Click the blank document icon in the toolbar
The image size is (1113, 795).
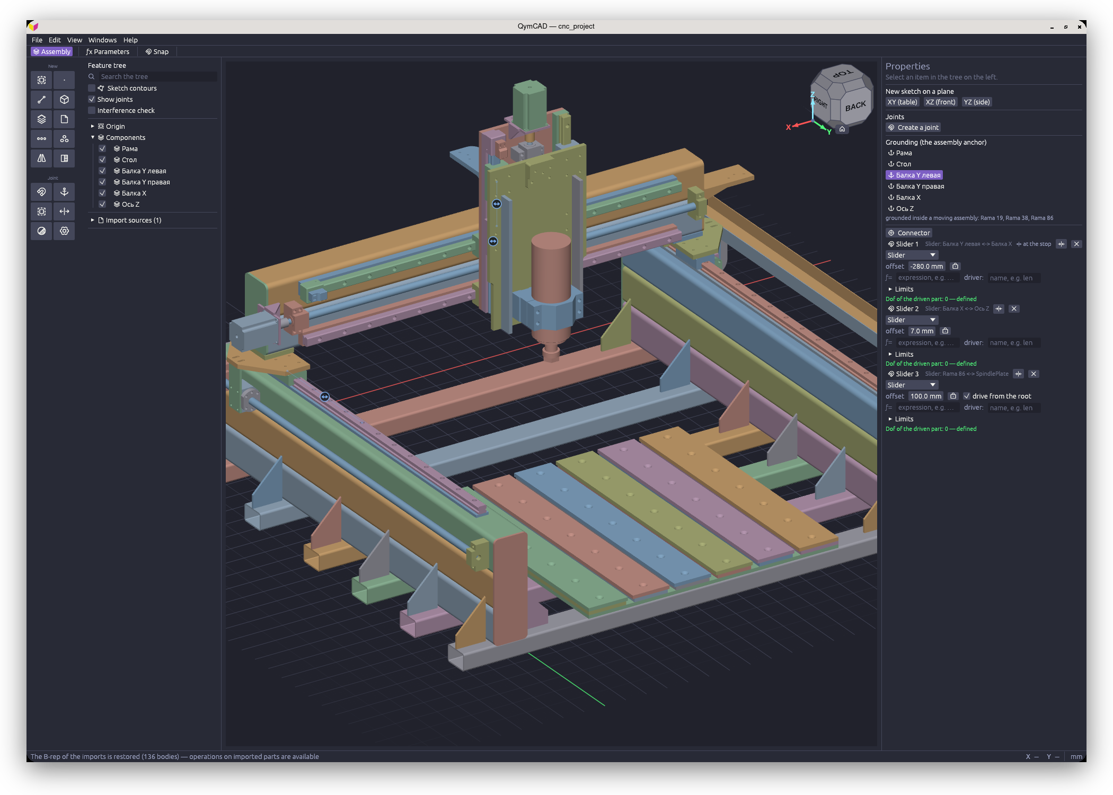point(64,119)
